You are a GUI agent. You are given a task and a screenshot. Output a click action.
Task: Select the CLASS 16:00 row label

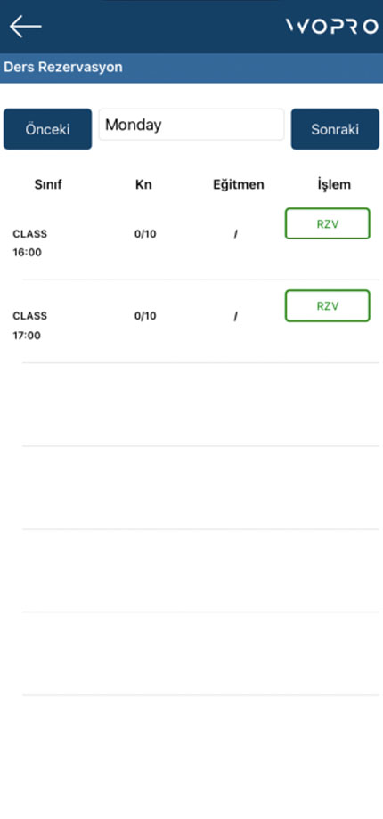point(29,243)
